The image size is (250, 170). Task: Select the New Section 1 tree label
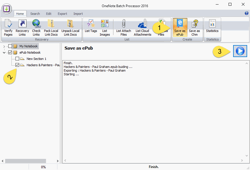[x=36, y=59]
